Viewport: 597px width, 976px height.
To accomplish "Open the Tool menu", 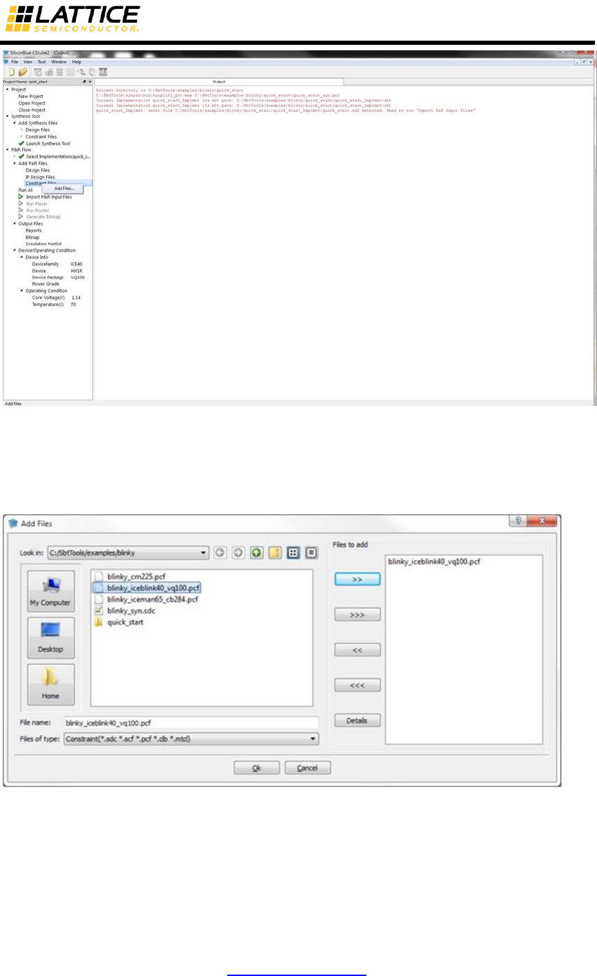I will pyautogui.click(x=41, y=62).
